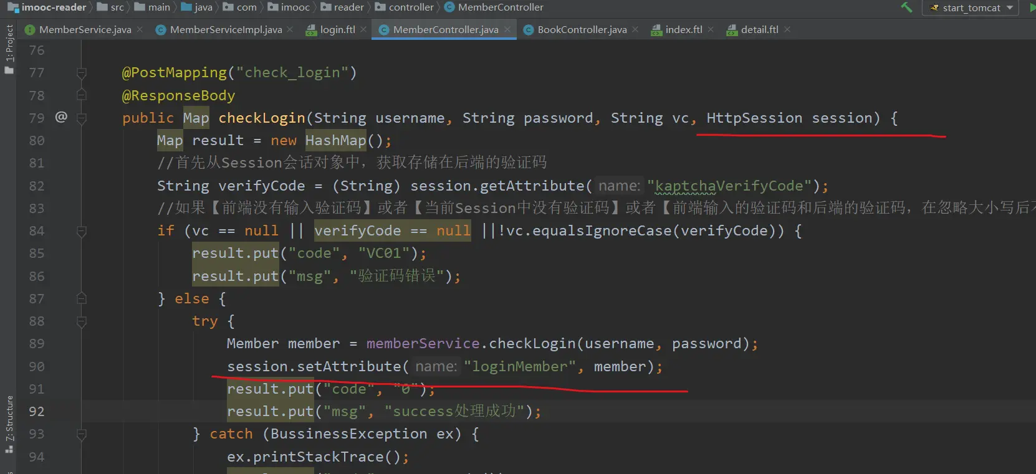Click the MemberController class icon in breadcrumb
Screen dimensions: 1036x474
tap(449, 7)
